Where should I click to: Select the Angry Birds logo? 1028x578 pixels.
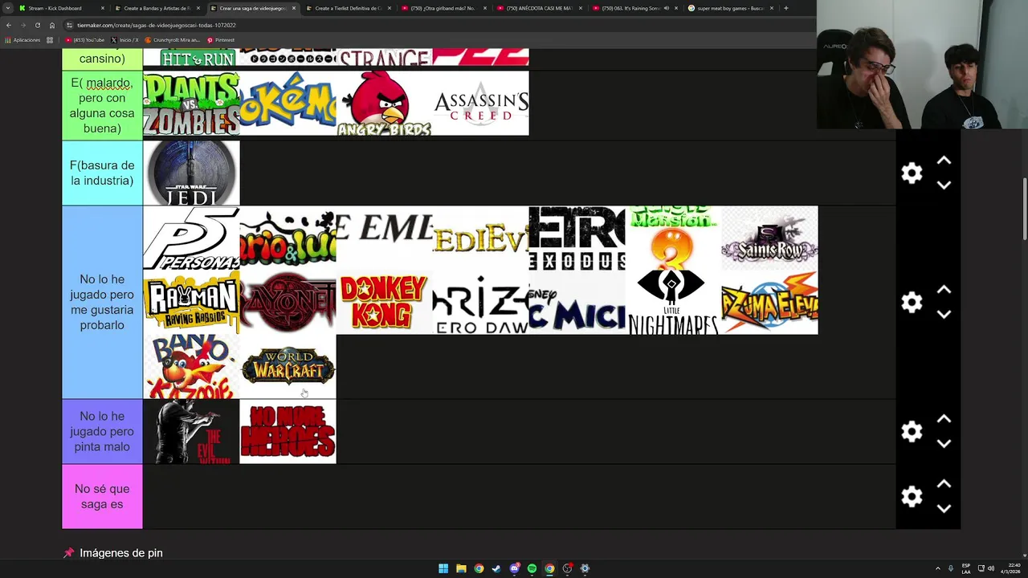384,104
